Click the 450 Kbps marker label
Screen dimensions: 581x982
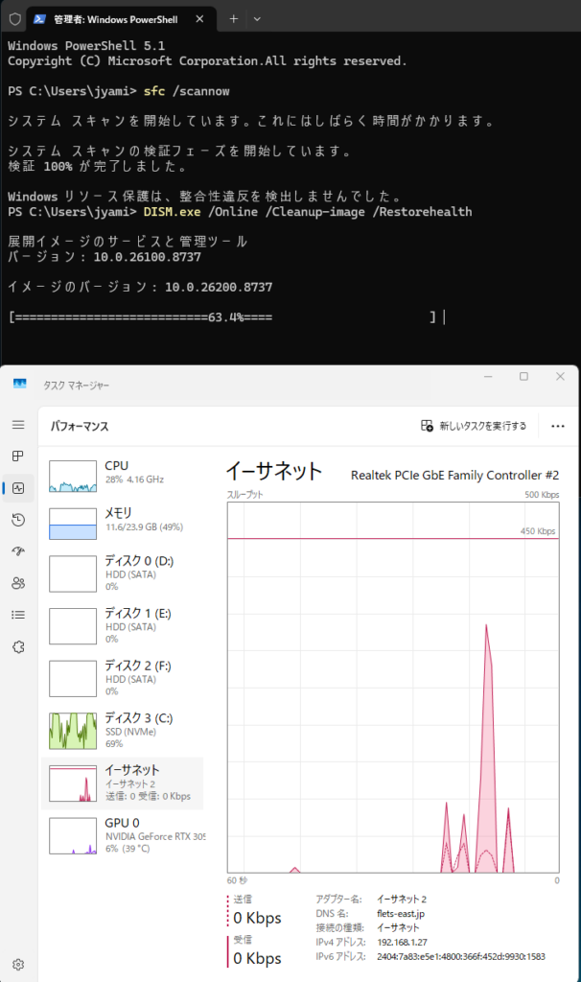pyautogui.click(x=538, y=531)
